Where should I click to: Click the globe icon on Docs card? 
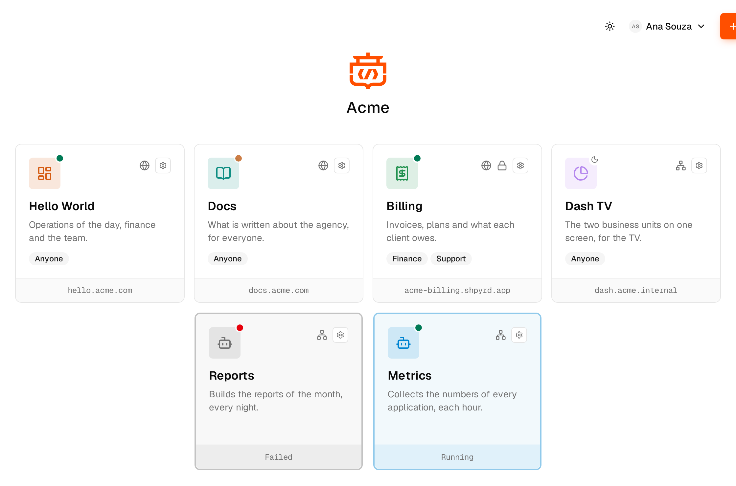323,166
